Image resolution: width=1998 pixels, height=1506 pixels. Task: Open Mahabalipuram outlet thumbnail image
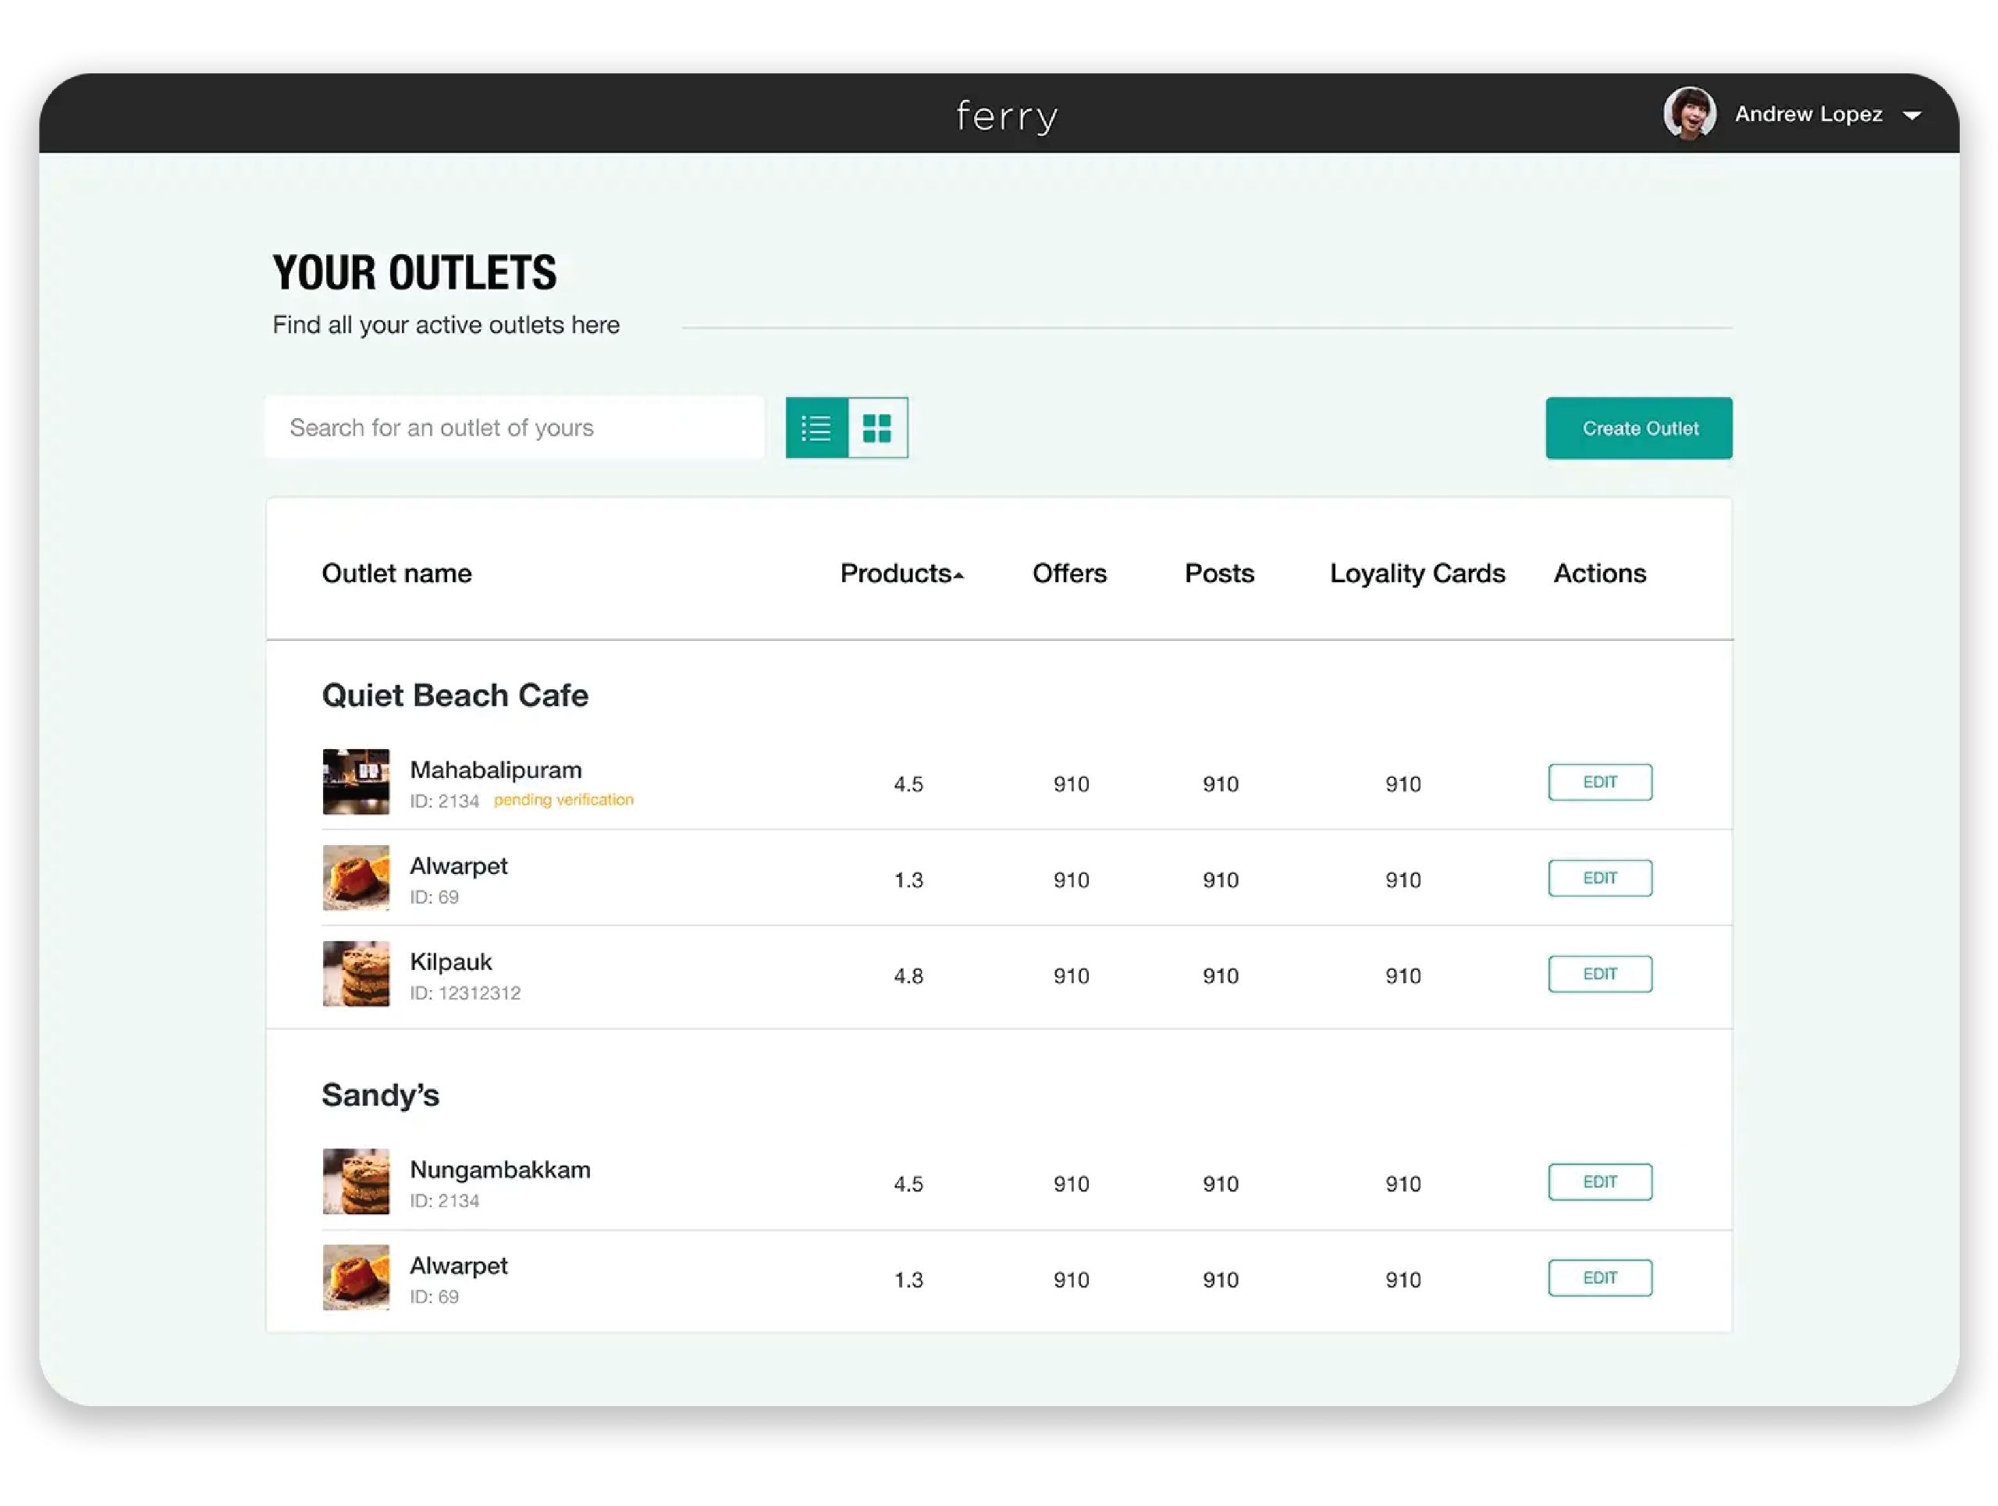(x=356, y=782)
